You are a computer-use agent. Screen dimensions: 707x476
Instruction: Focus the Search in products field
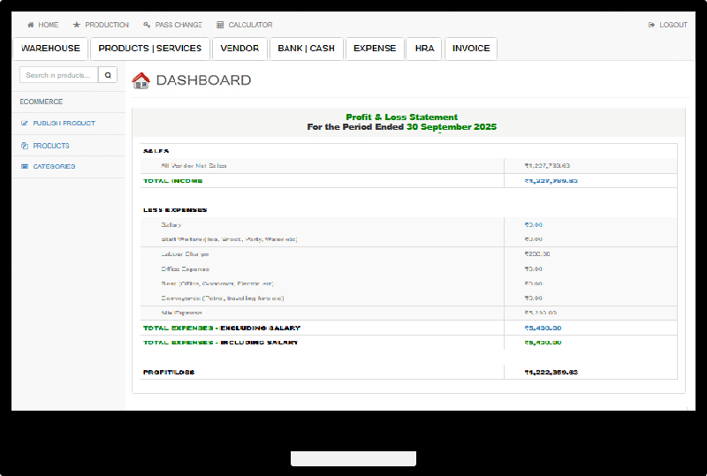(x=58, y=75)
